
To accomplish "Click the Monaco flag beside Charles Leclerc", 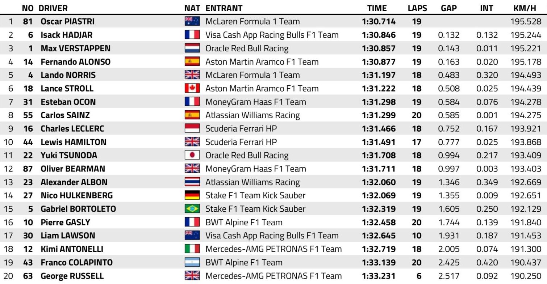I will click(x=192, y=128).
